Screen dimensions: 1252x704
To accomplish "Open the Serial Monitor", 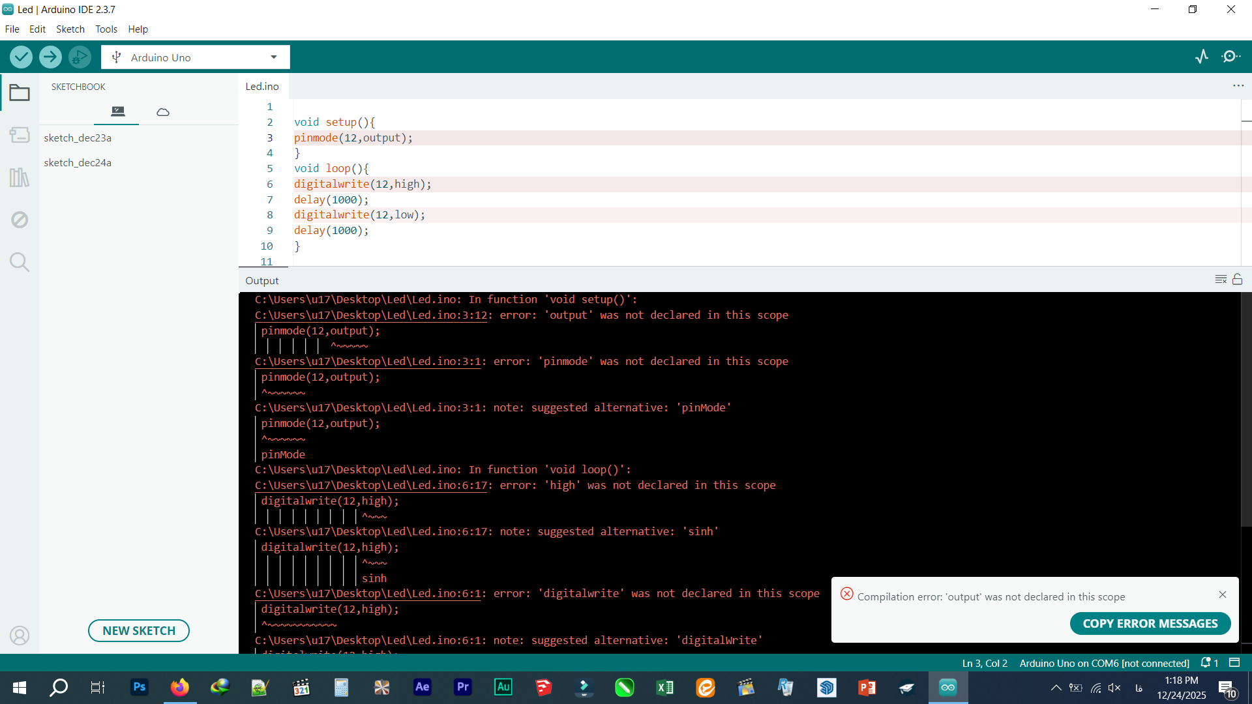I will [1231, 57].
